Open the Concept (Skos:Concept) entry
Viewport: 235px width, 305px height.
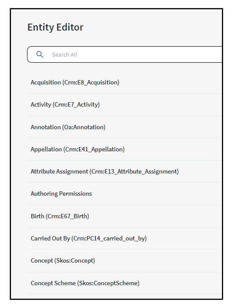[x=125, y=261]
